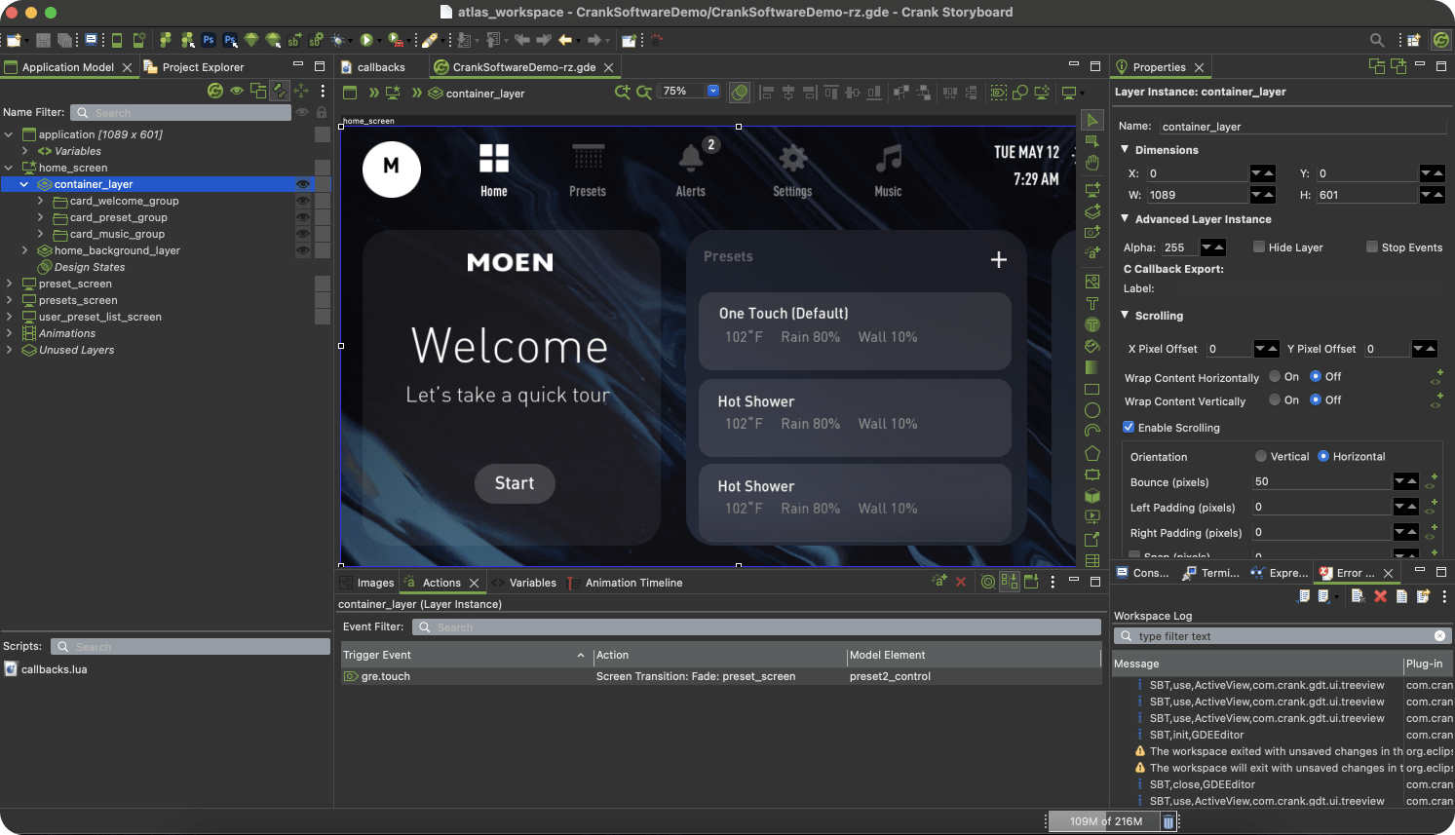
Task: Open the main toolbar search magnifier
Action: pyautogui.click(x=1377, y=40)
